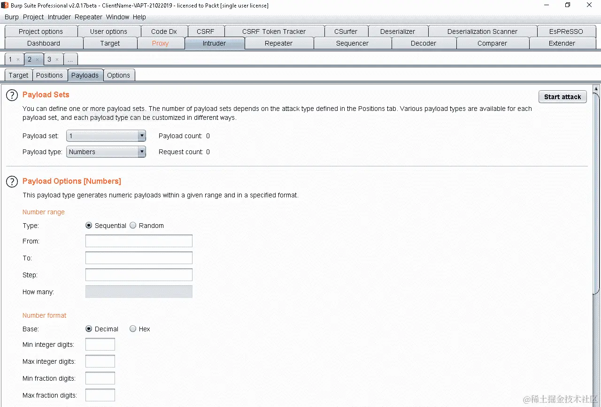The image size is (601, 407).
Task: Open the Deserialization Scanner tab
Action: [482, 31]
